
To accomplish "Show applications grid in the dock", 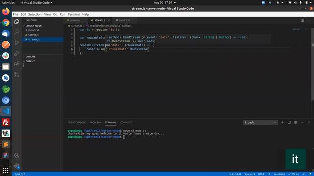I will coord(6,170).
